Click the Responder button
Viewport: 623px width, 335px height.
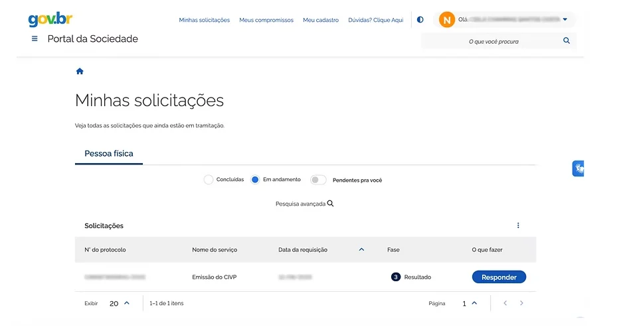(x=499, y=277)
